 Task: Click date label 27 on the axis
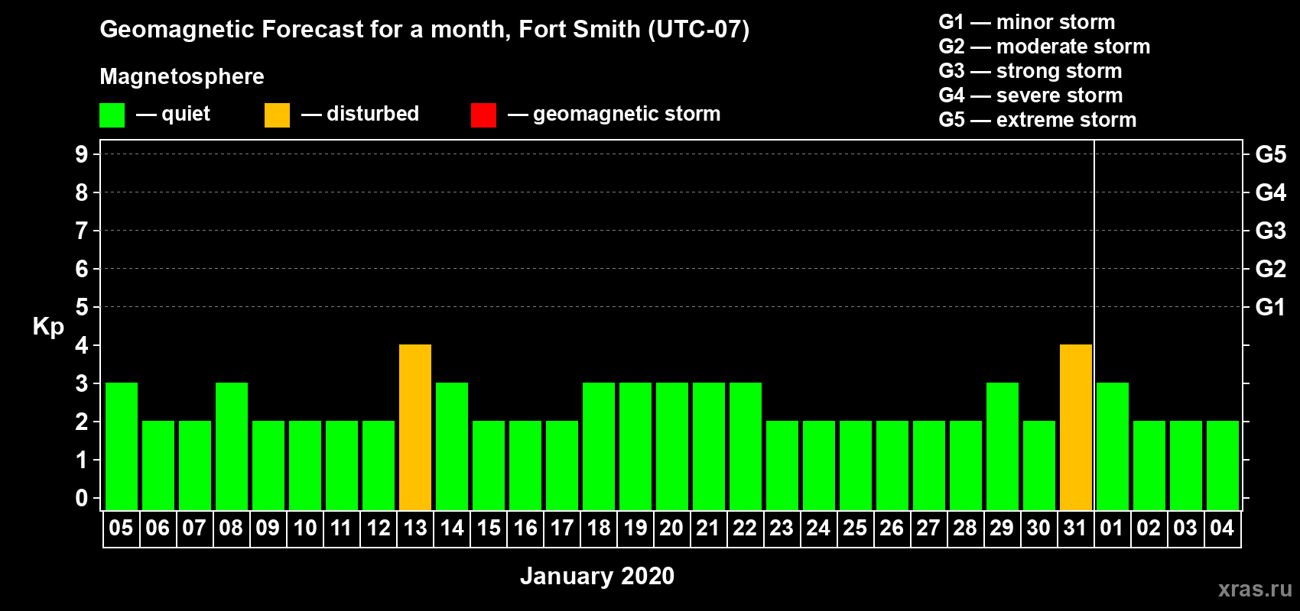coord(928,528)
